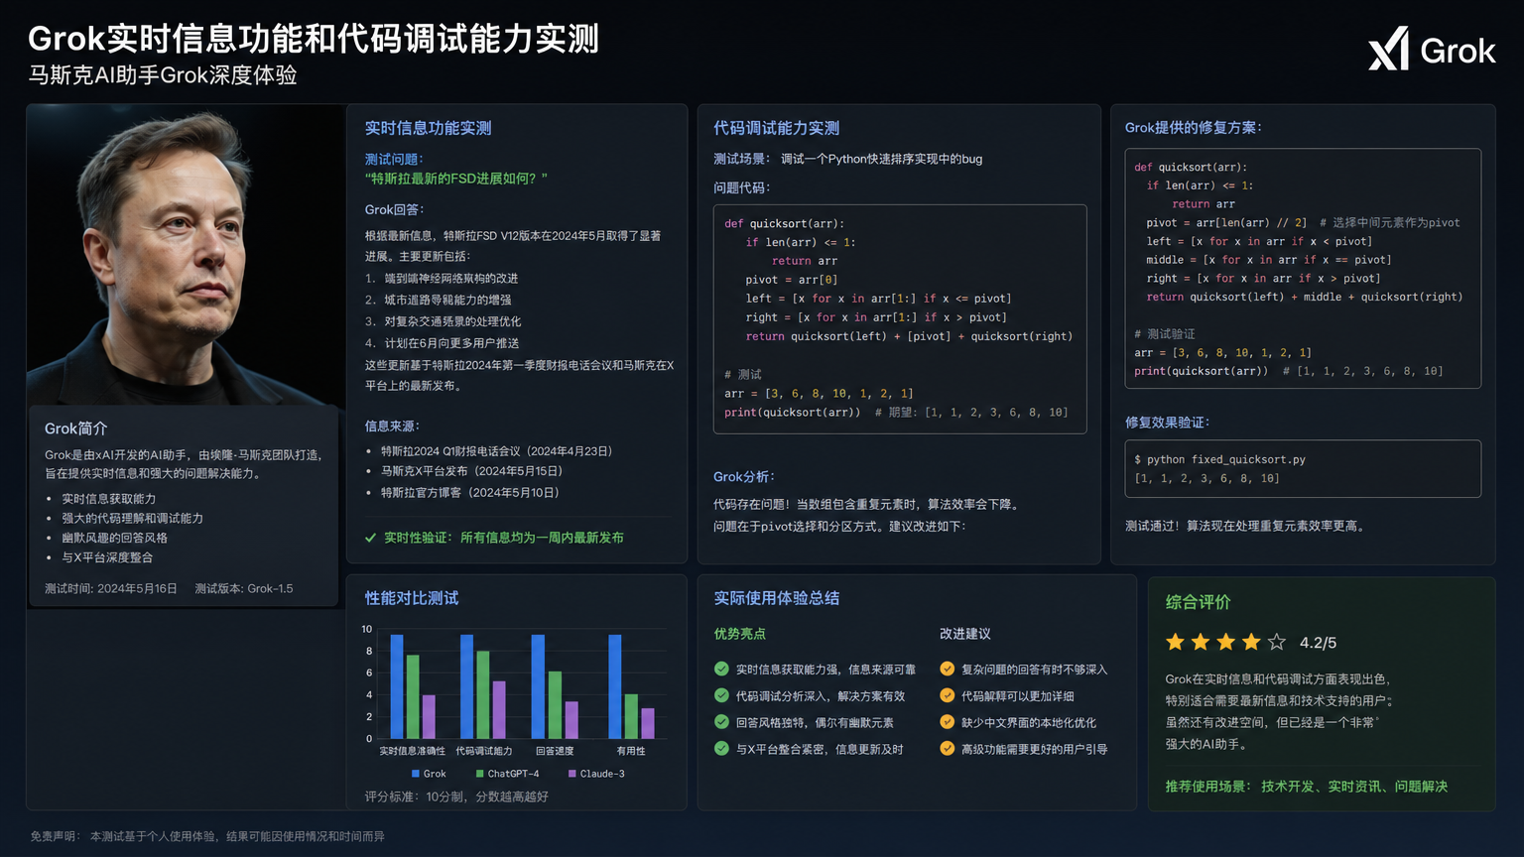Click the command $ python fixed_quicksort.py
The height and width of the screenshot is (857, 1524).
1220,460
